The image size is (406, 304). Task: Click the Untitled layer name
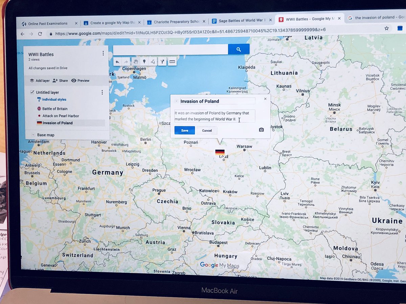tap(47, 92)
